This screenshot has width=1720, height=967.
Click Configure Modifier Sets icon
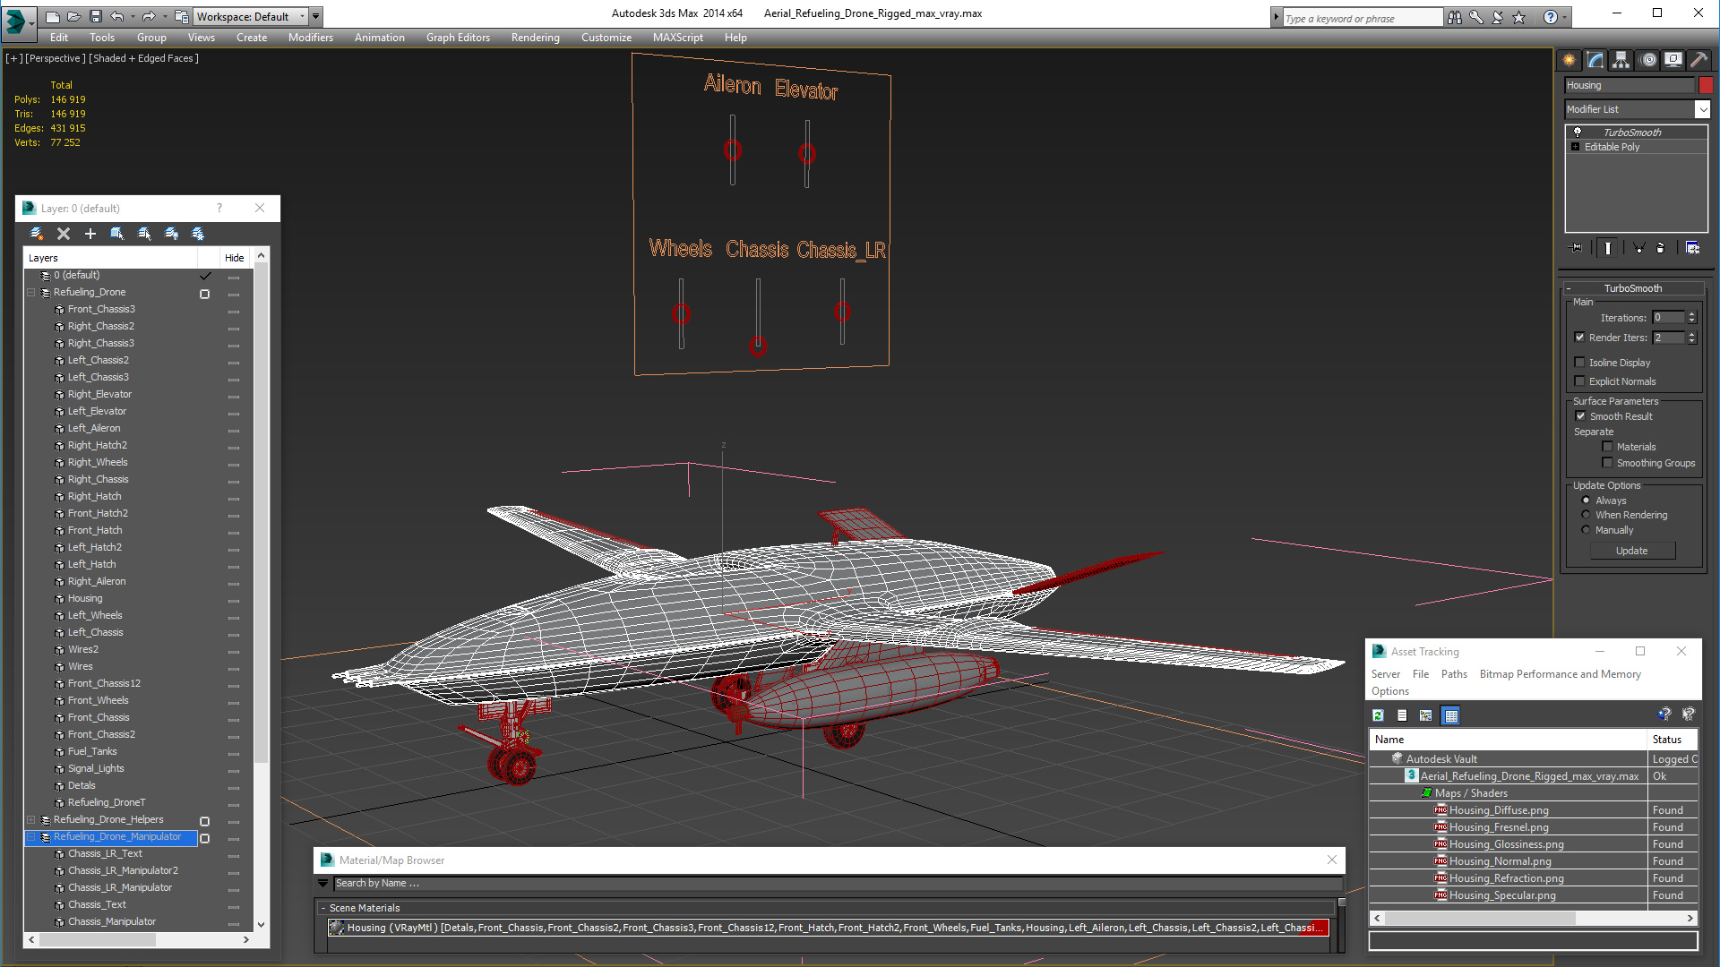[x=1692, y=248]
